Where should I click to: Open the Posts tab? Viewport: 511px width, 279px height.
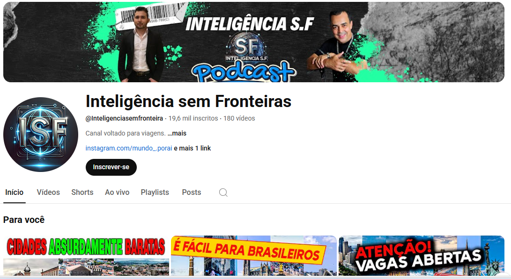click(192, 193)
